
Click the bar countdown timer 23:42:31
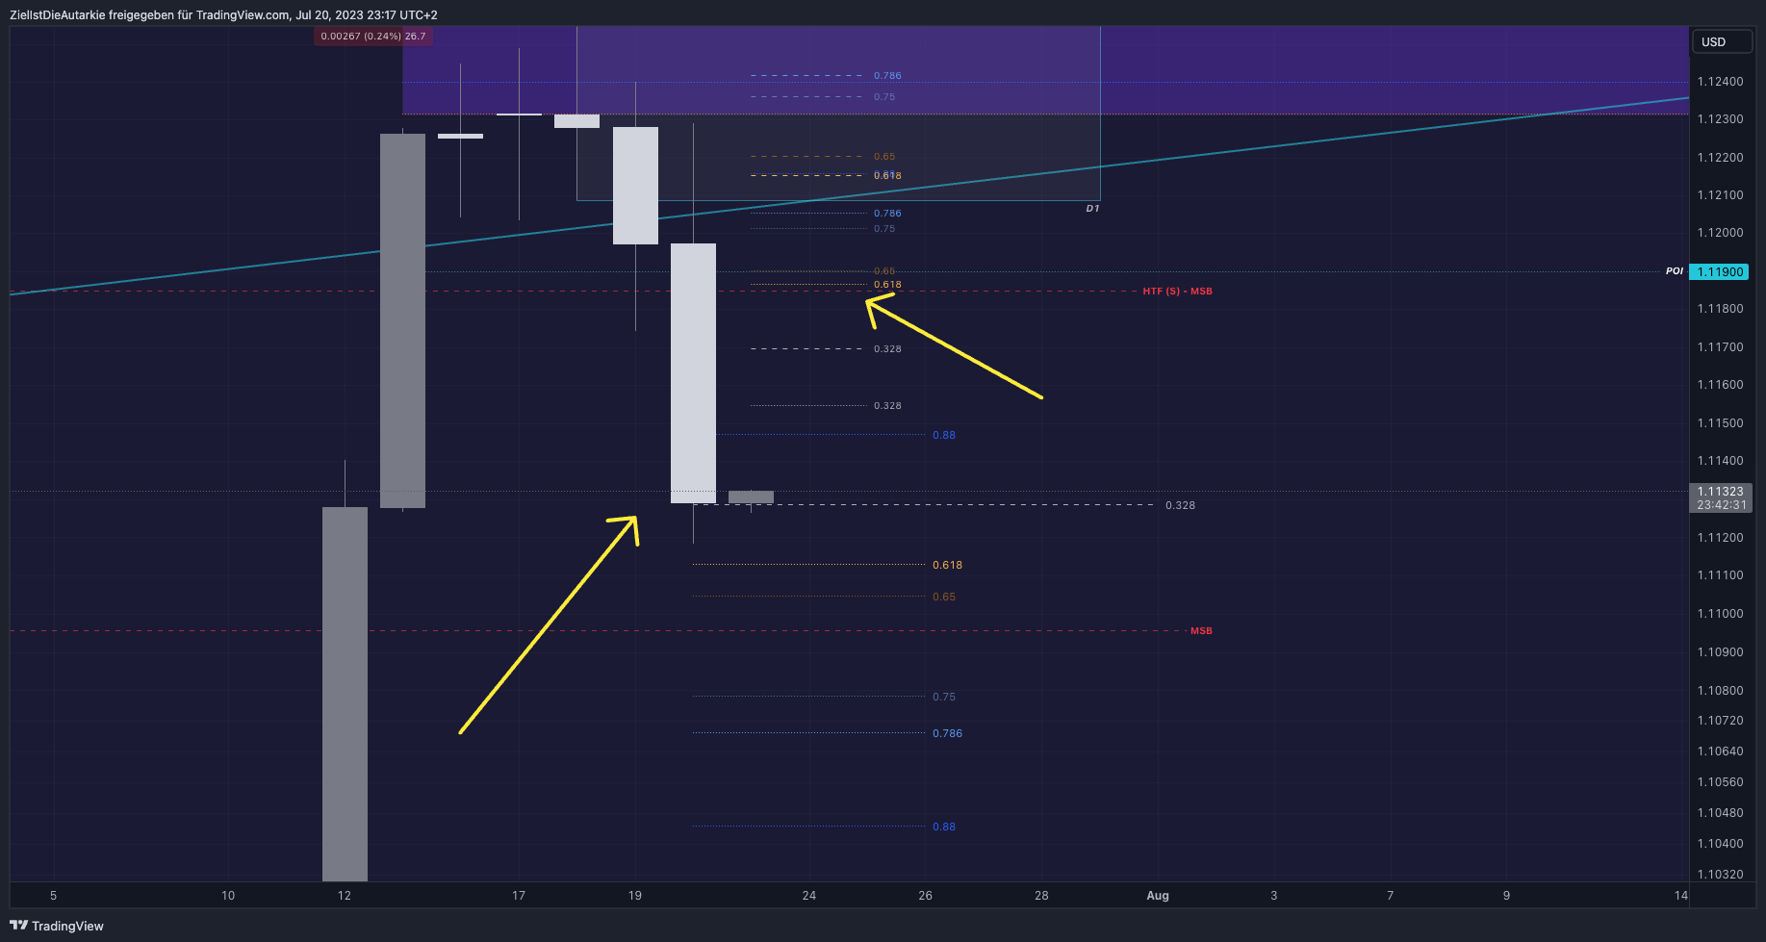click(x=1720, y=505)
